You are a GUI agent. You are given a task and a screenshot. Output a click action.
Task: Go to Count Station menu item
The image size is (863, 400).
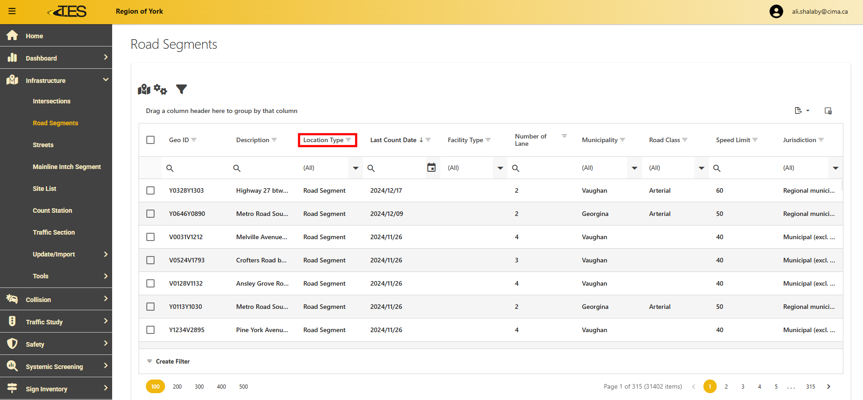[x=52, y=210]
